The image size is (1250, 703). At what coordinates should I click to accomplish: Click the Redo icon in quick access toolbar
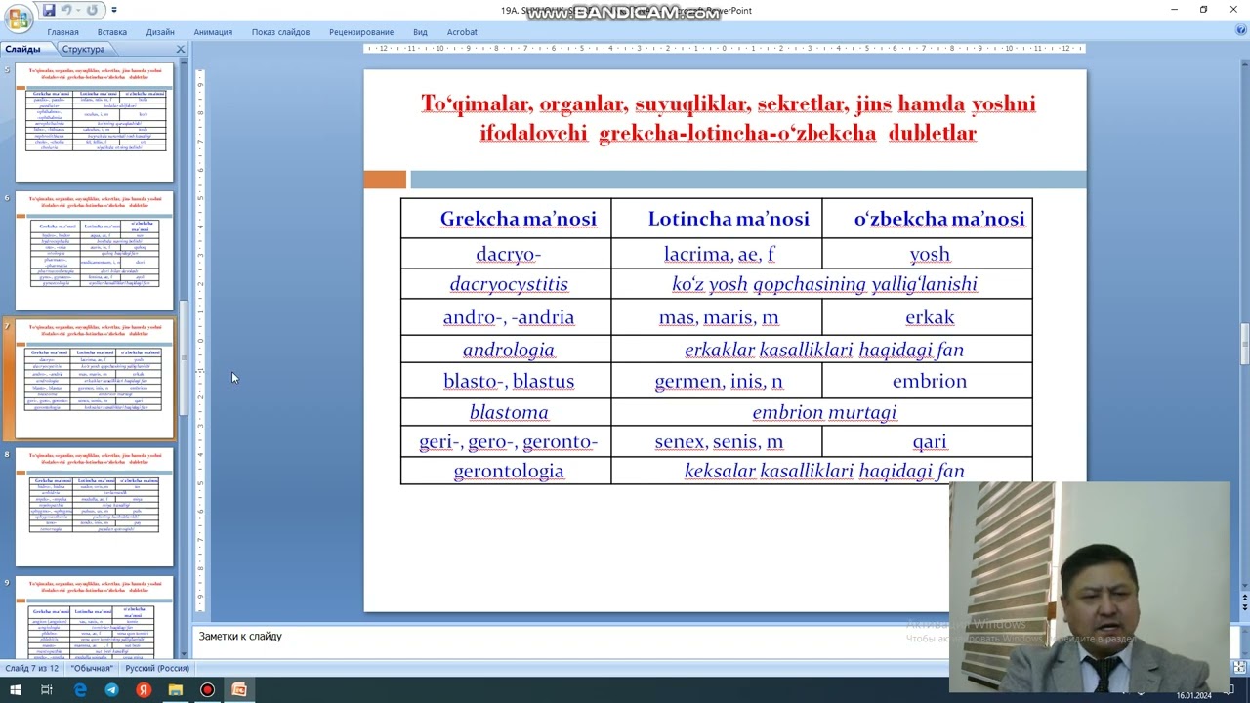(x=92, y=10)
